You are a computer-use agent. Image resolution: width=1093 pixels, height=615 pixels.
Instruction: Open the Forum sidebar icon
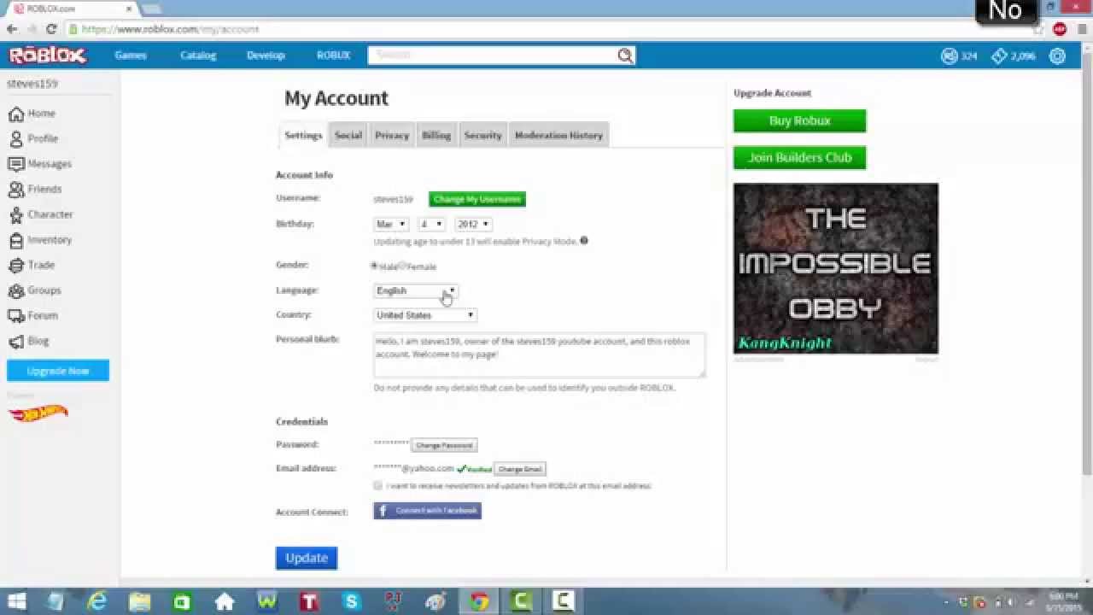15,315
